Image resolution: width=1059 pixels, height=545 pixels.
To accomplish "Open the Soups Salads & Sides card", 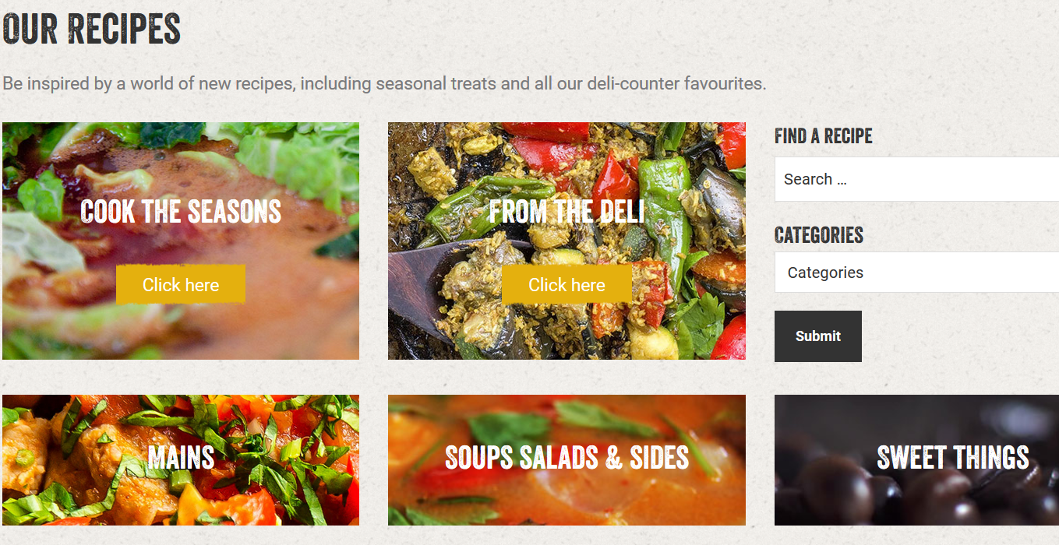I will coord(567,460).
